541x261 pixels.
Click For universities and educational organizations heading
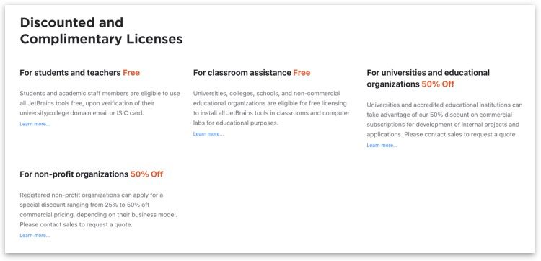click(x=428, y=79)
